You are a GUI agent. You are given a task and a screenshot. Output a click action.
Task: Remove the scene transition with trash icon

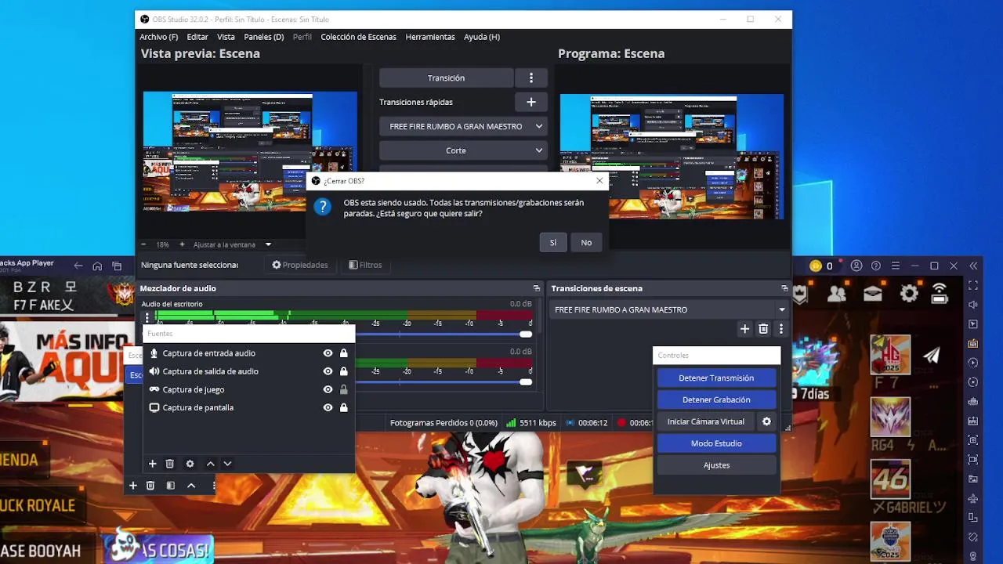[763, 329]
